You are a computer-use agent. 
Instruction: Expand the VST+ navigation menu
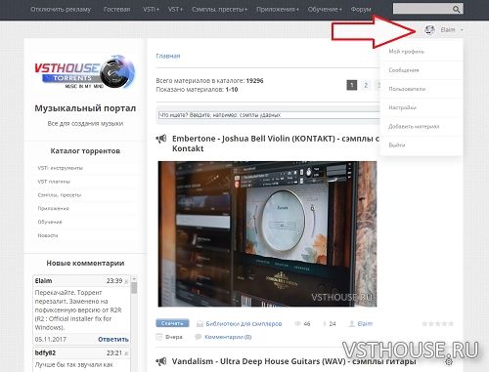[x=175, y=9]
